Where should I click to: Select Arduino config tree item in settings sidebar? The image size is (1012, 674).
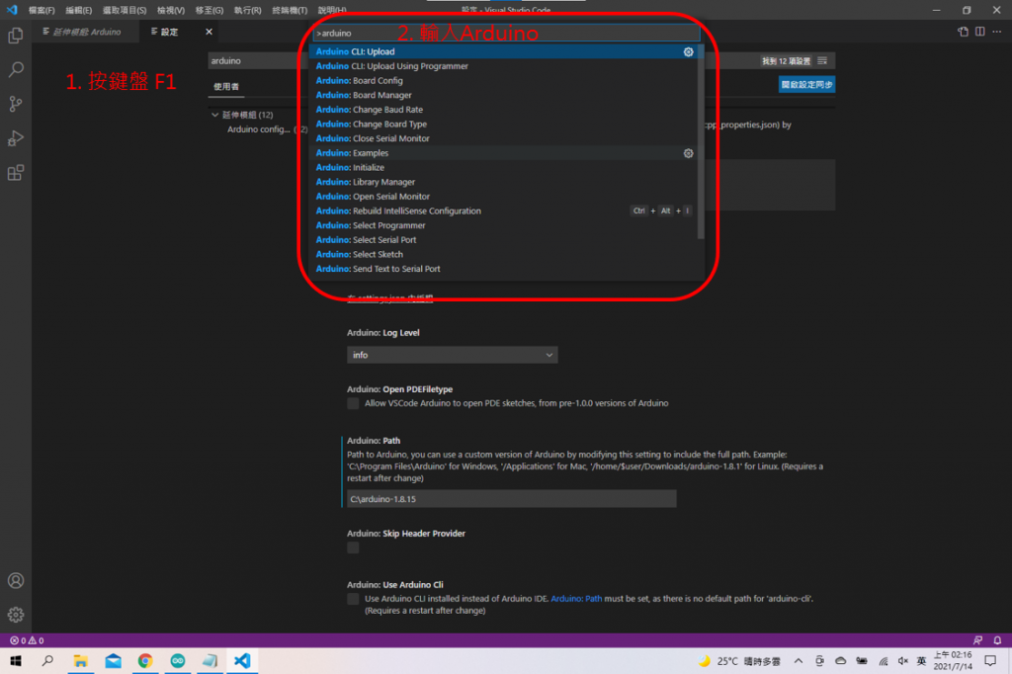pos(259,129)
